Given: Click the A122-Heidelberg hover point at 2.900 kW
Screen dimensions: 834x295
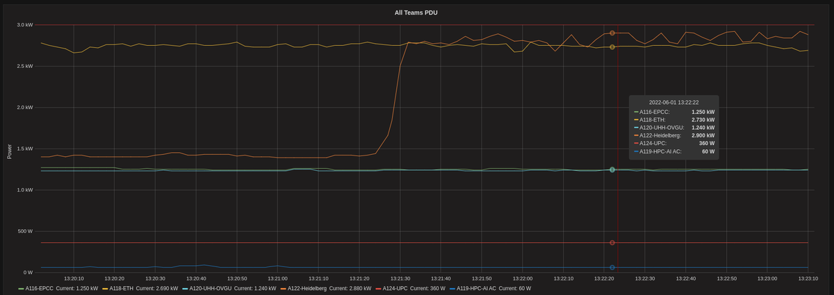Looking at the screenshot, I should 612,33.
